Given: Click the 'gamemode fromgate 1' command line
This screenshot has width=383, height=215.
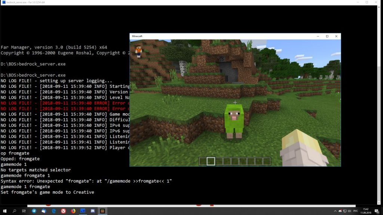Looking at the screenshot, I should tap(25, 175).
